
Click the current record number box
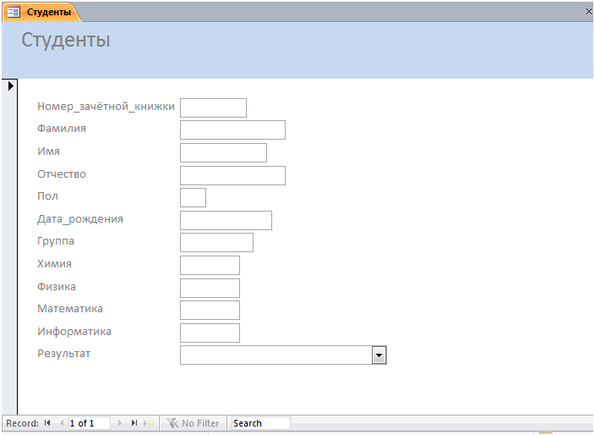coord(90,423)
